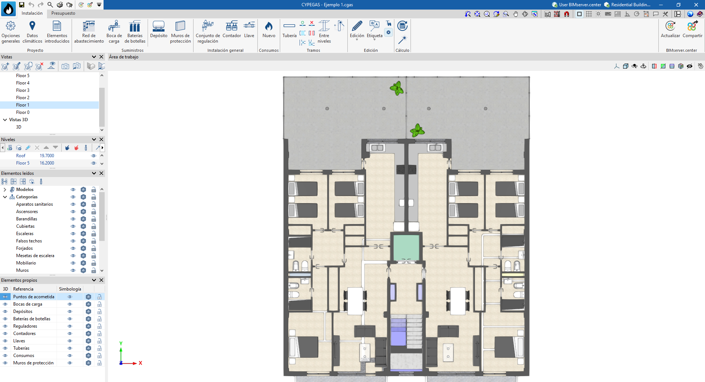
Task: Add a Nuevo consumo element
Action: click(269, 29)
